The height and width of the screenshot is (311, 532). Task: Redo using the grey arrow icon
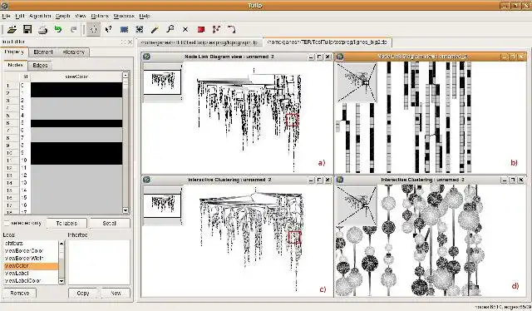click(74, 30)
